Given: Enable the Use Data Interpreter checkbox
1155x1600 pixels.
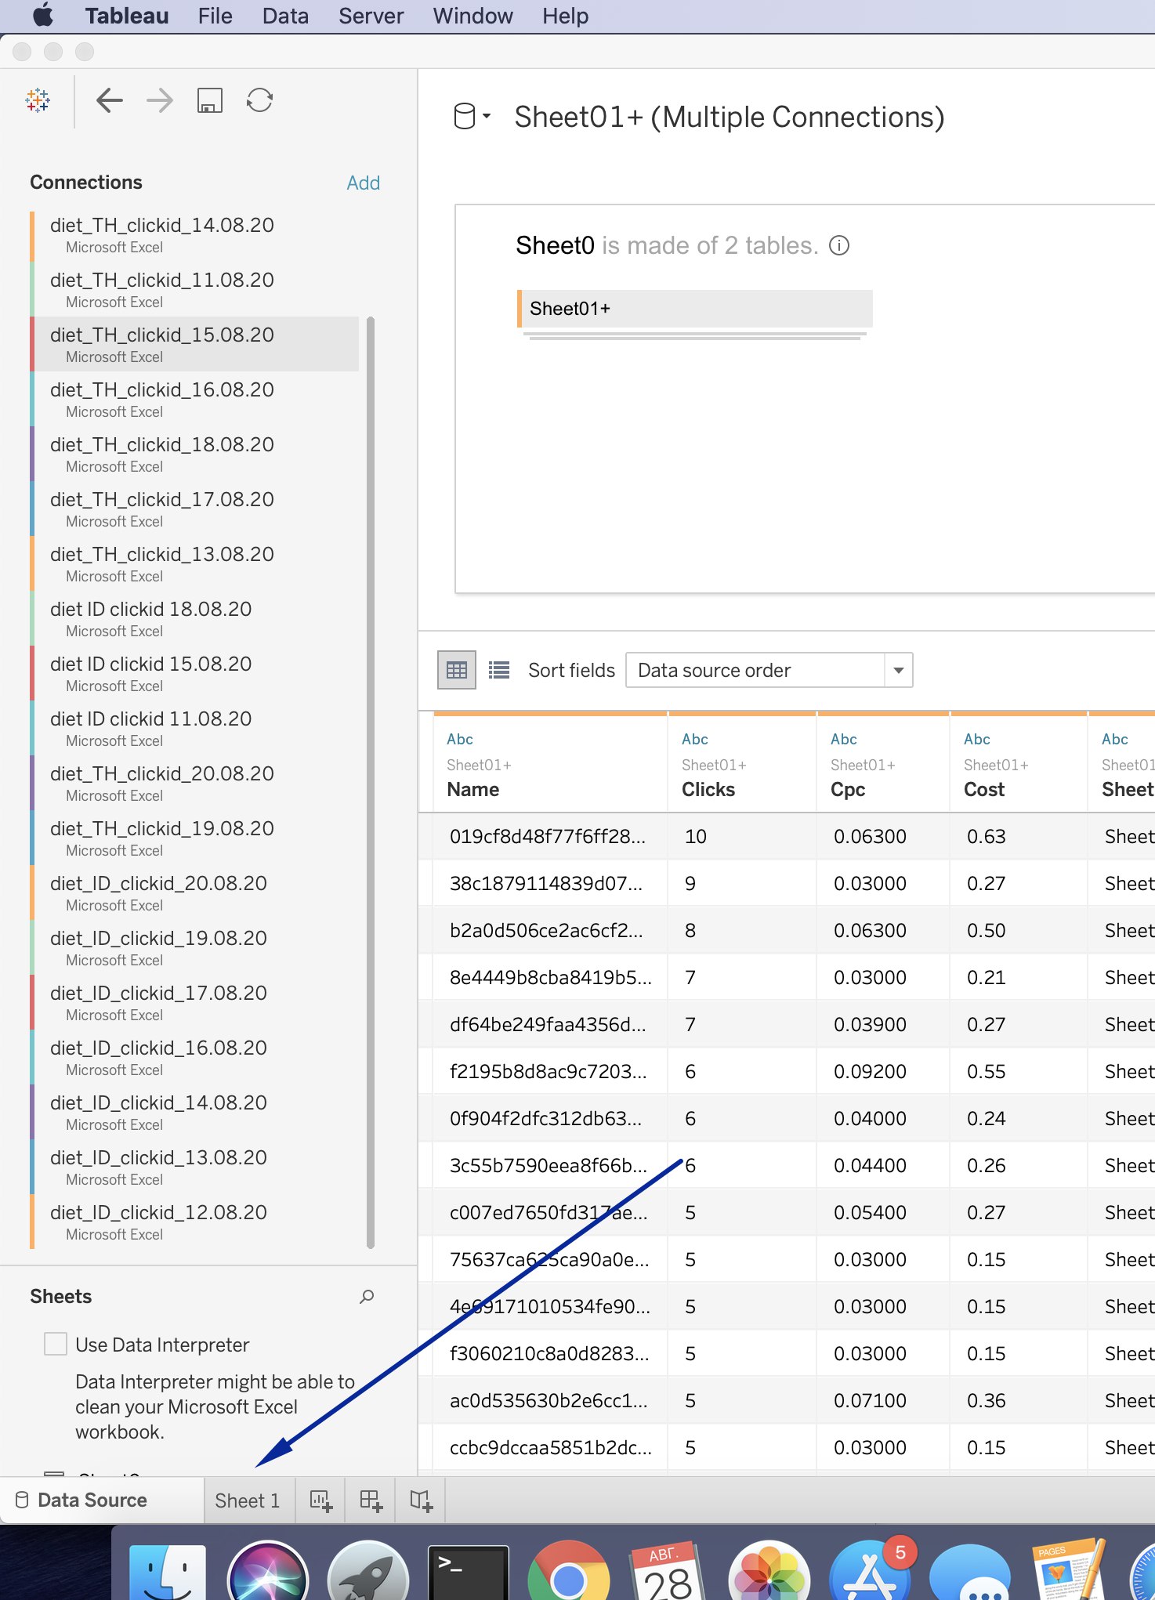Looking at the screenshot, I should [56, 1345].
